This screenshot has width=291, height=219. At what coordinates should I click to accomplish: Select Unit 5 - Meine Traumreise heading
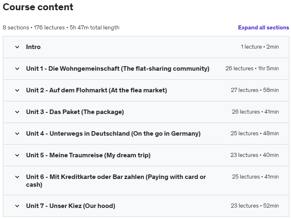click(x=88, y=155)
